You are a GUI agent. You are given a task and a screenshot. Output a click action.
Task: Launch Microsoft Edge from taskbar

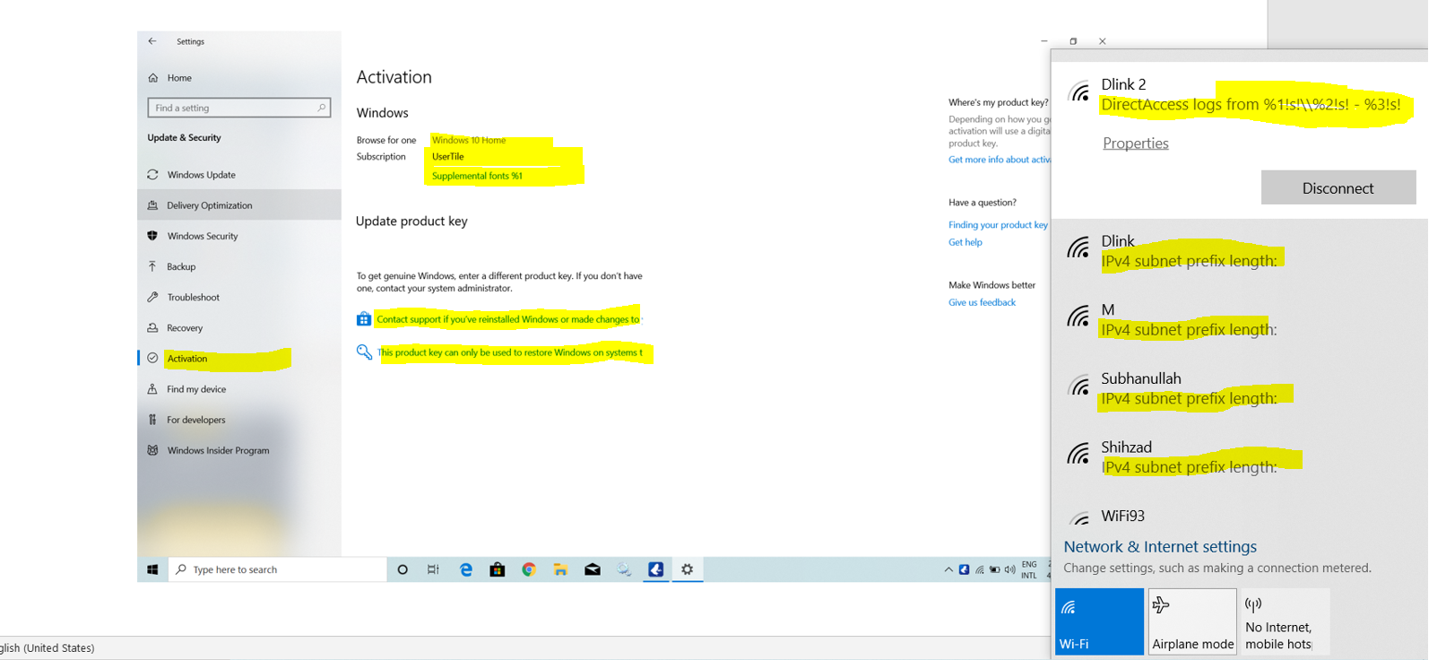(466, 569)
